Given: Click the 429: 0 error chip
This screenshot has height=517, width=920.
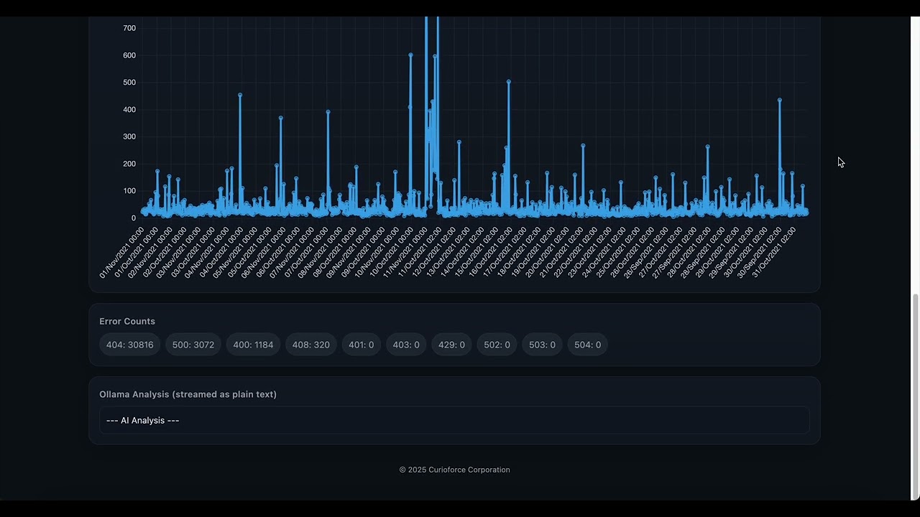Looking at the screenshot, I should (451, 345).
